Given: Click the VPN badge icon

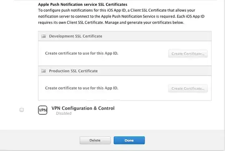Looking at the screenshot, I should pos(42,110).
